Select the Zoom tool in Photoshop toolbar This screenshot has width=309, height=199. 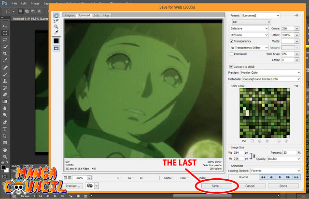click(5, 157)
